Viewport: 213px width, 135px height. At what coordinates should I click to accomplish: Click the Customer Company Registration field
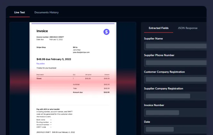(x=175, y=79)
